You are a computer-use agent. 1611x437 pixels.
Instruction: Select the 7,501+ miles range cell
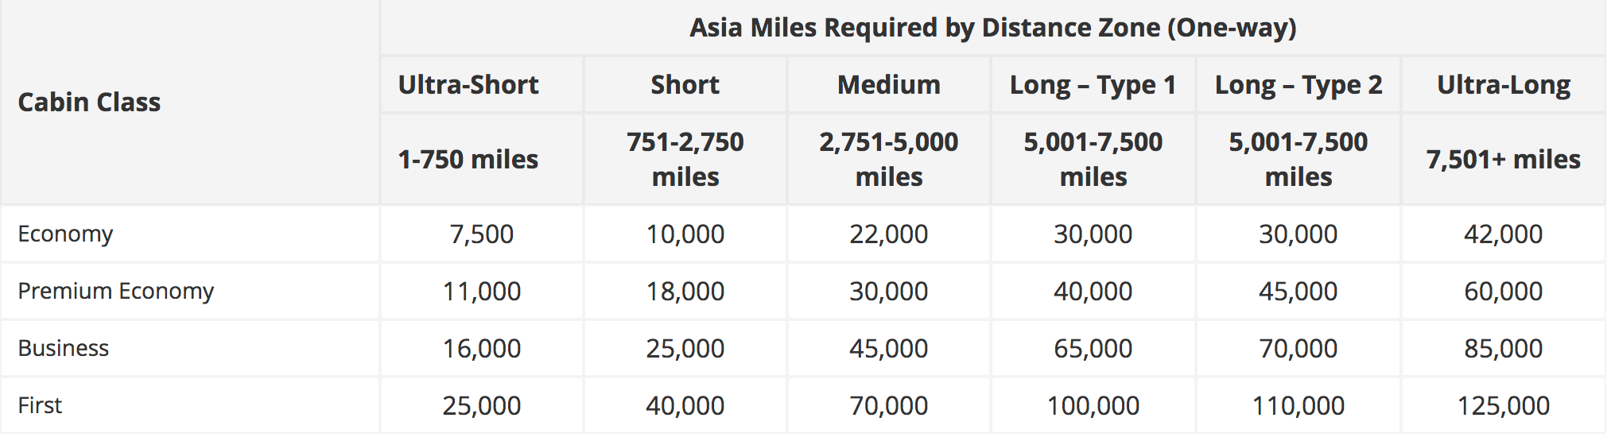click(x=1503, y=159)
